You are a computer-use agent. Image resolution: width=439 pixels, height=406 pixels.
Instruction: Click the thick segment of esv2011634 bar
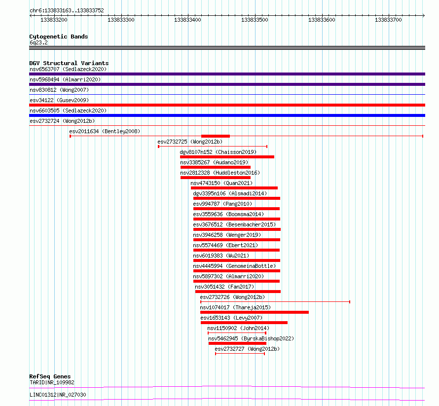point(216,136)
